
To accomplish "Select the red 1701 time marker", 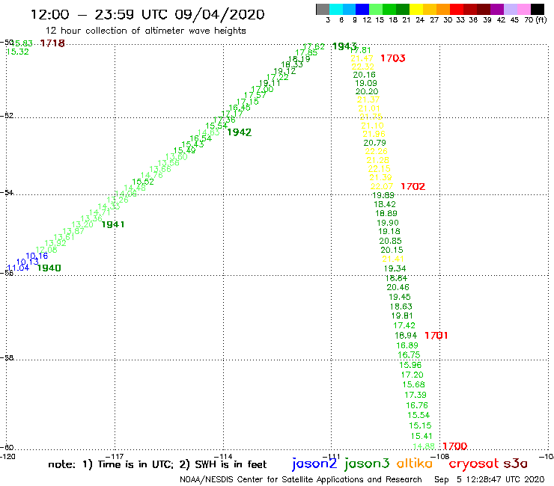I will (436, 335).
